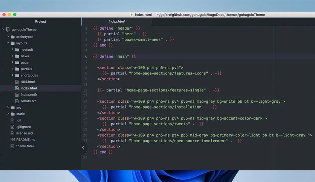Click the gohugoioTheme repository icon
Screen dimensions: 315x182
tap(8, 29)
